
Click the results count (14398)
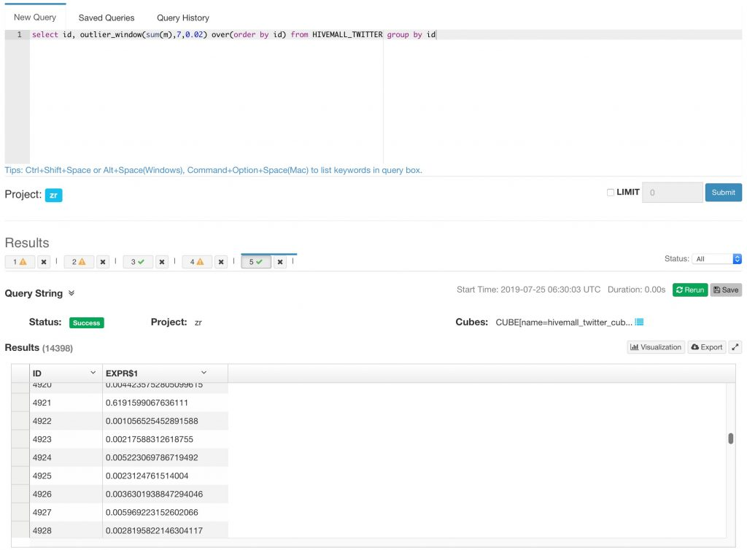click(x=58, y=348)
